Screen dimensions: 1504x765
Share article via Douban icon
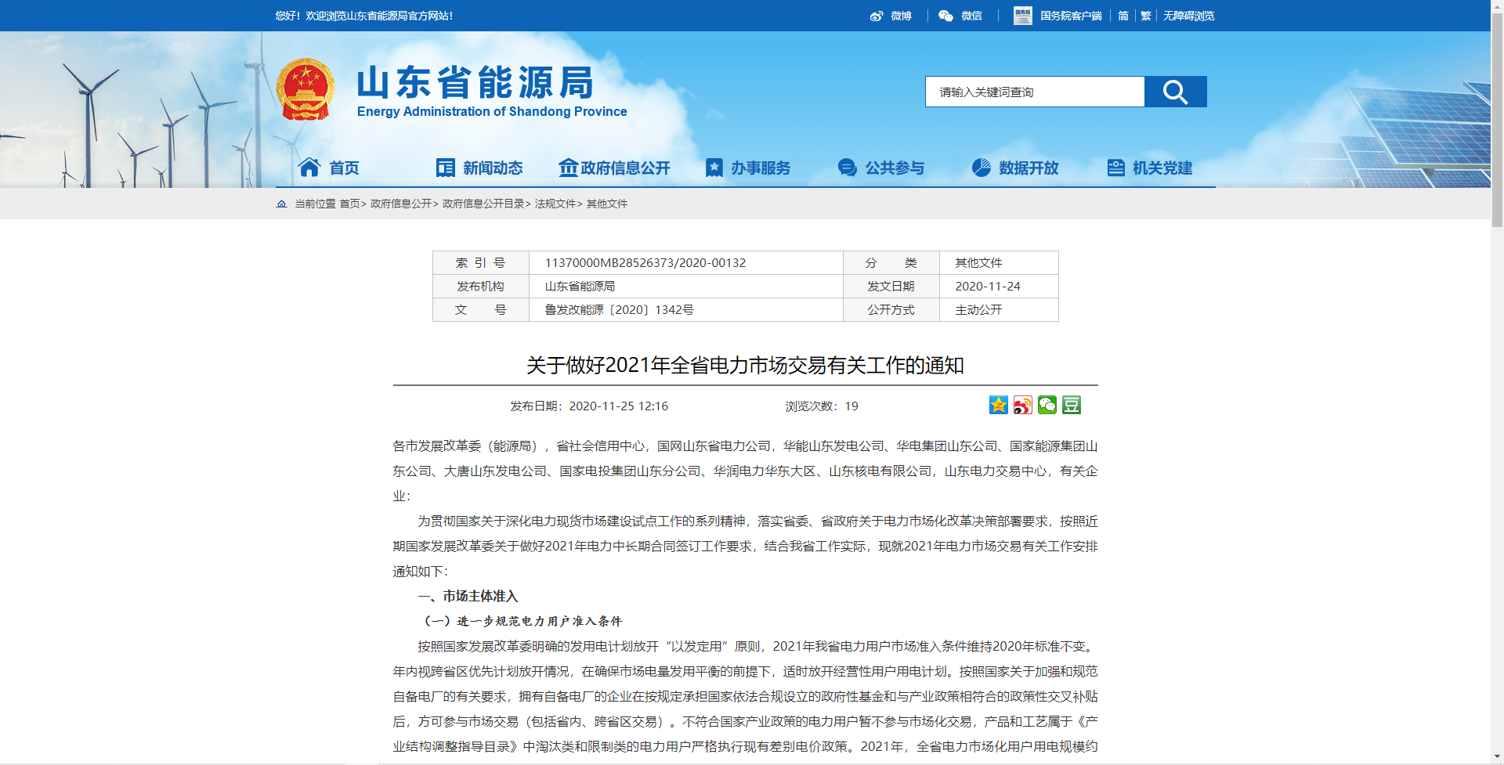coord(1071,405)
